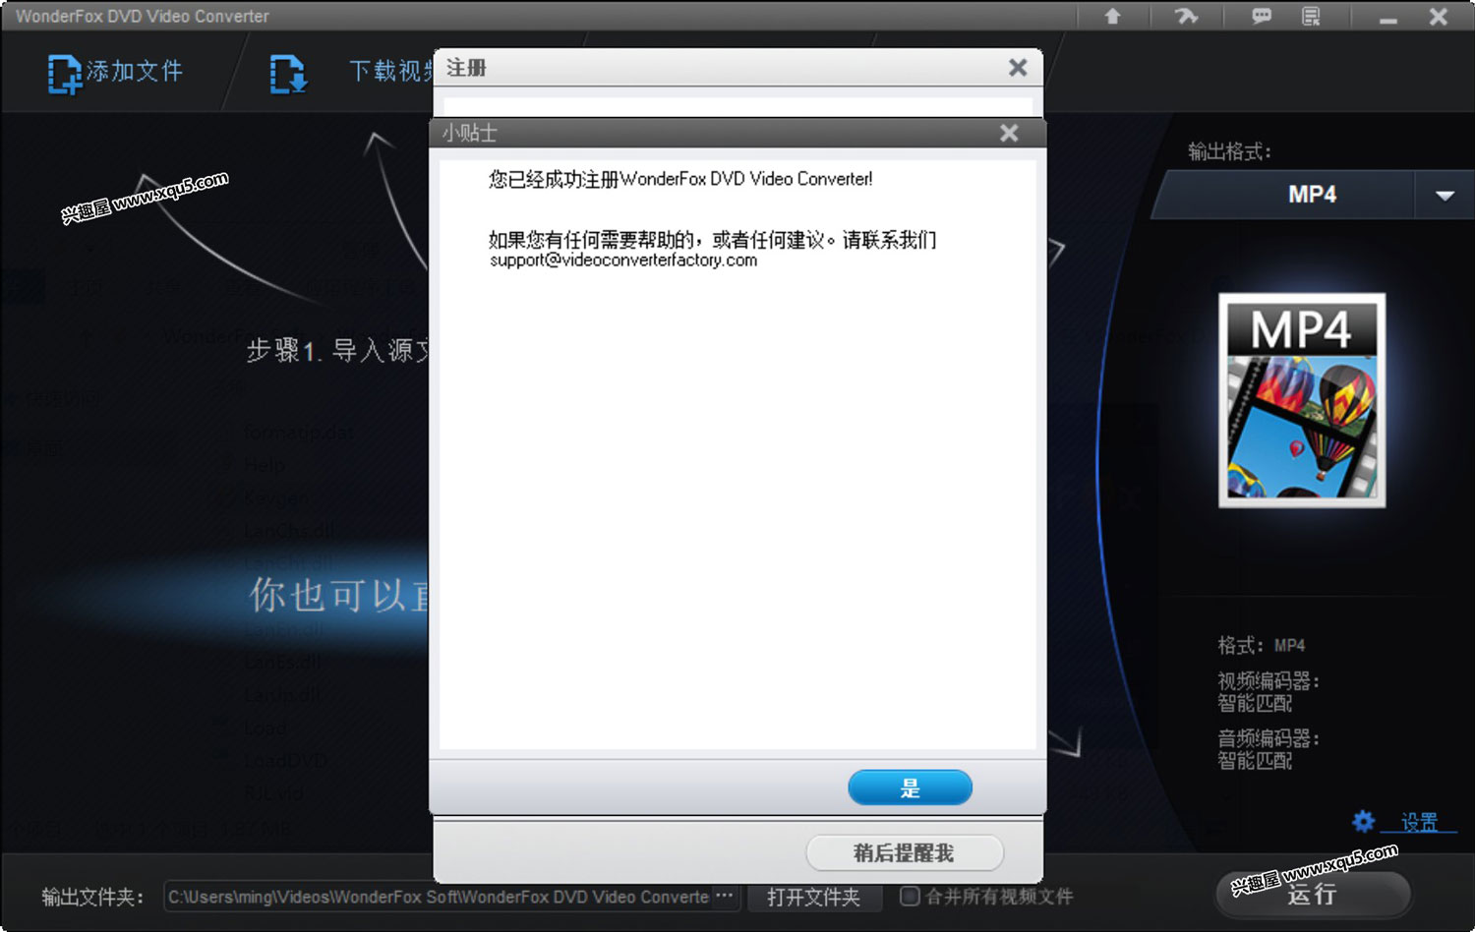Toggle the 合并所有视频文件 checkbox

tap(910, 896)
